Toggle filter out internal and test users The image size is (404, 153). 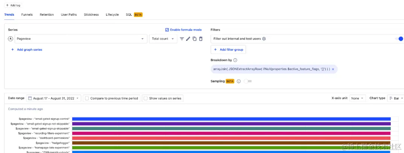[399, 39]
